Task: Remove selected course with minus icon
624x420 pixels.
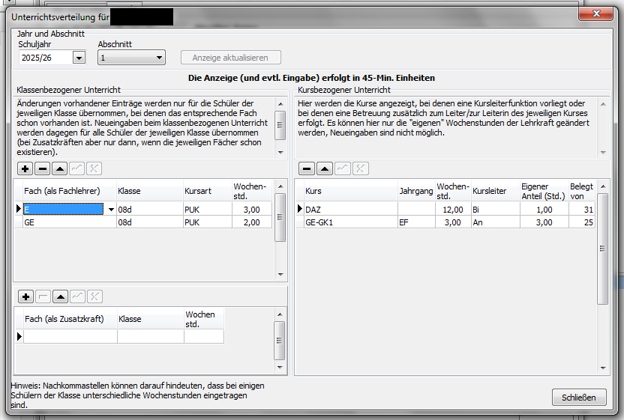Action: (x=307, y=169)
